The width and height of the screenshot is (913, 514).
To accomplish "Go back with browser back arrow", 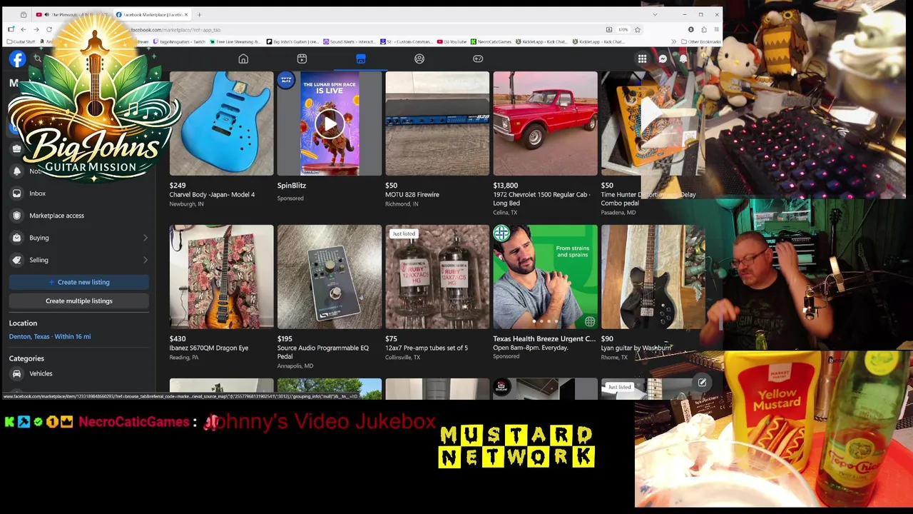I will click(23, 29).
